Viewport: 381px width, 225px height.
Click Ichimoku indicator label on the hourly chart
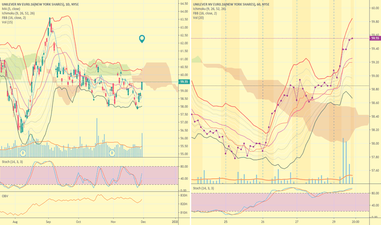click(209, 9)
